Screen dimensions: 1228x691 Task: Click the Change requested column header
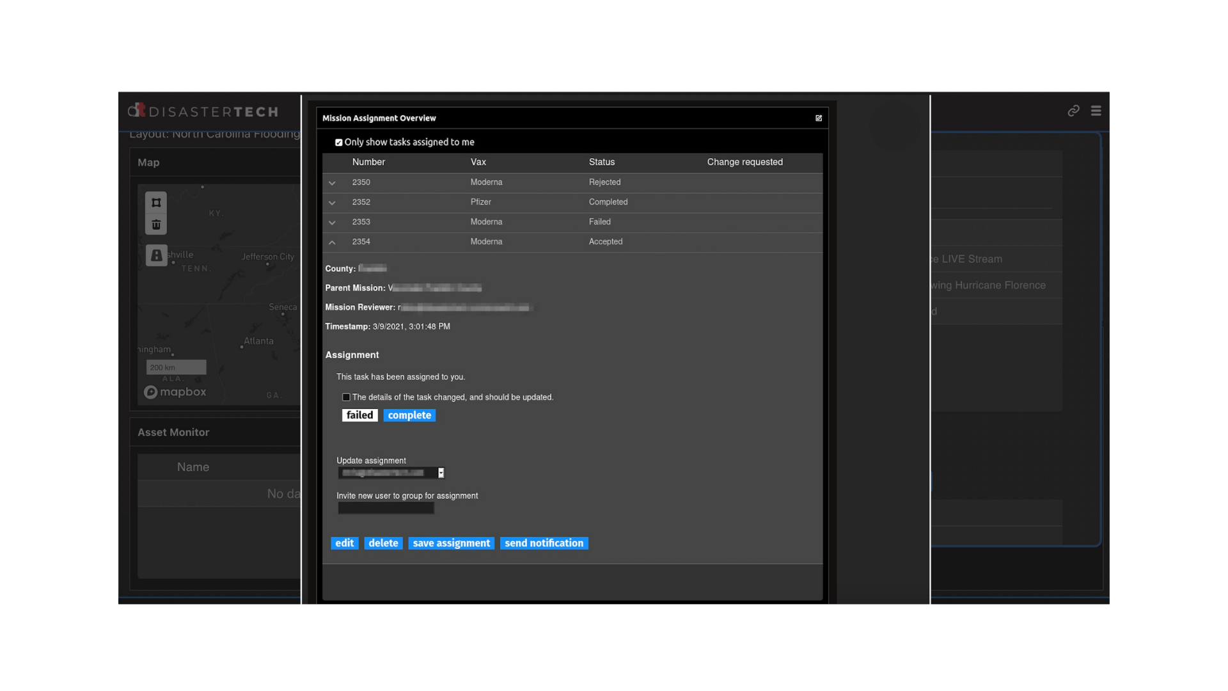(745, 163)
